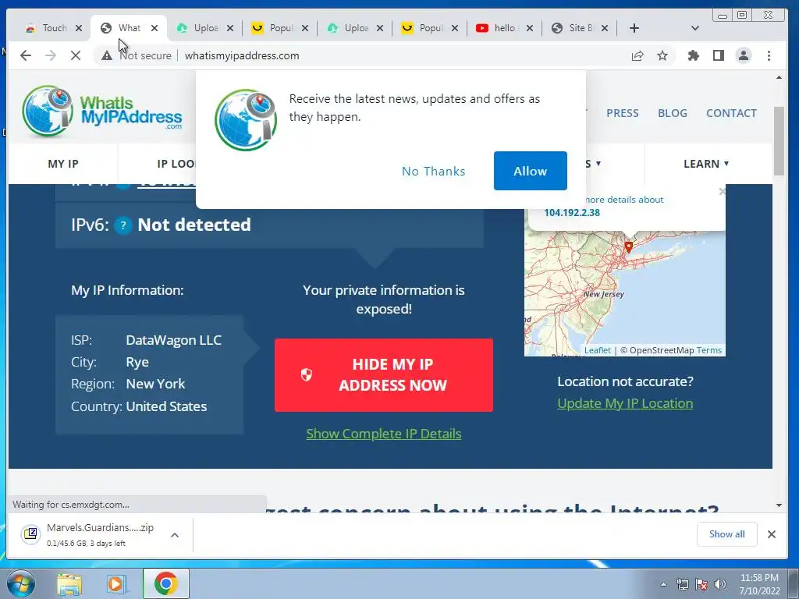
Task: Click the Action Center flag icon
Action: pyautogui.click(x=701, y=584)
